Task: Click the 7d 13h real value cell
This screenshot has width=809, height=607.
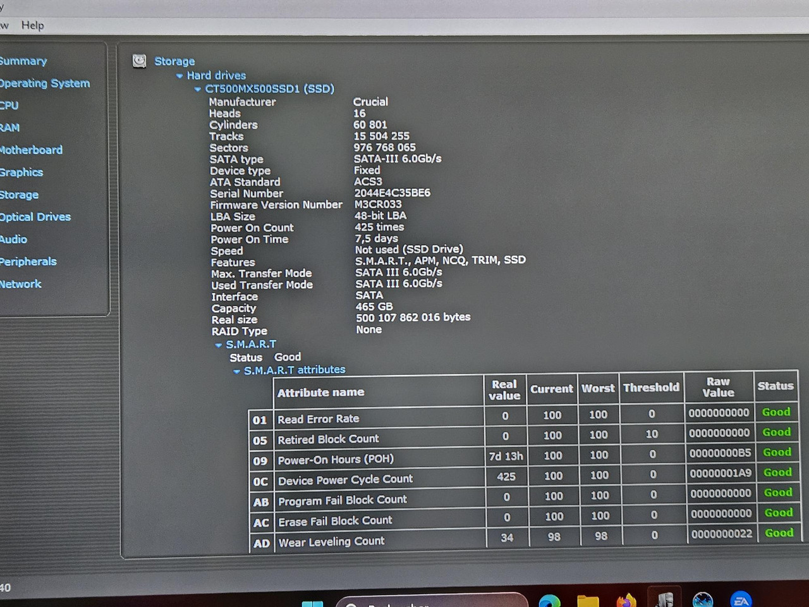Action: click(506, 457)
